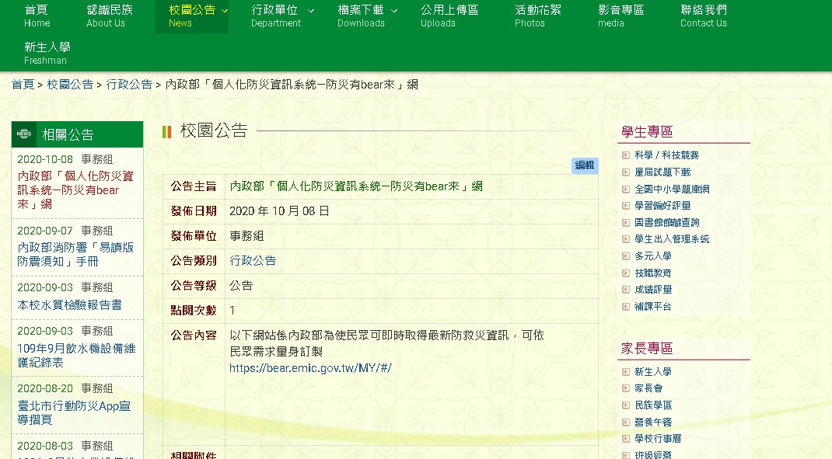Select the 點閱次數 value 1
The width and height of the screenshot is (832, 459).
[x=232, y=311]
